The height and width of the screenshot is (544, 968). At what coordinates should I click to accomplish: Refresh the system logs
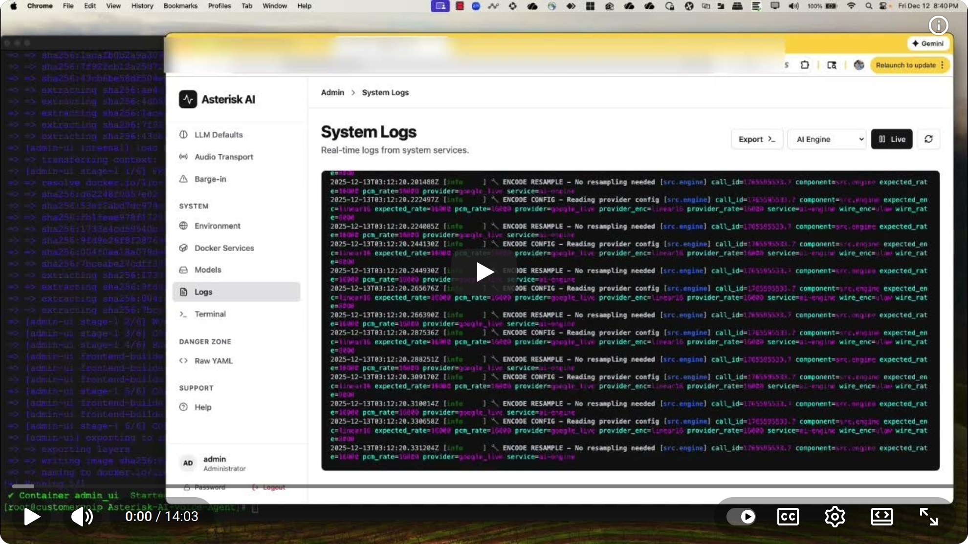[x=928, y=139]
